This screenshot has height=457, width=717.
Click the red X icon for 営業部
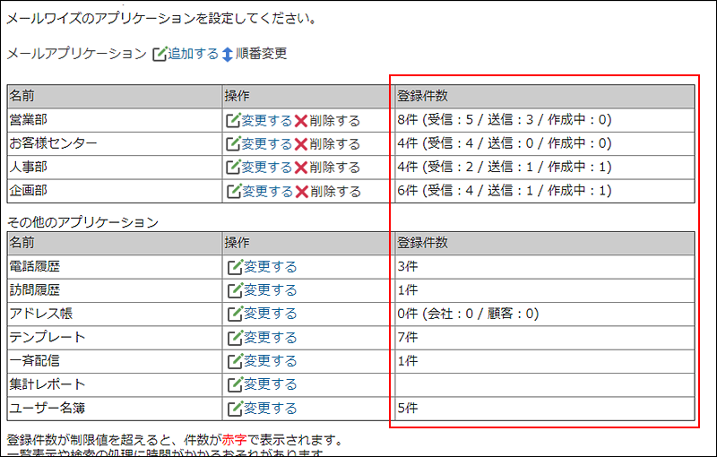click(x=301, y=121)
